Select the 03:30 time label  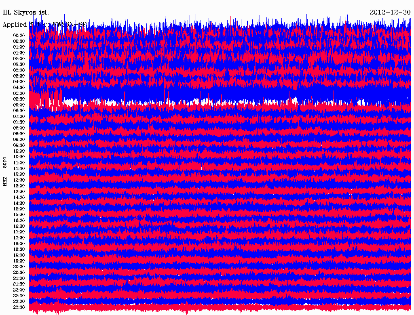19,76
